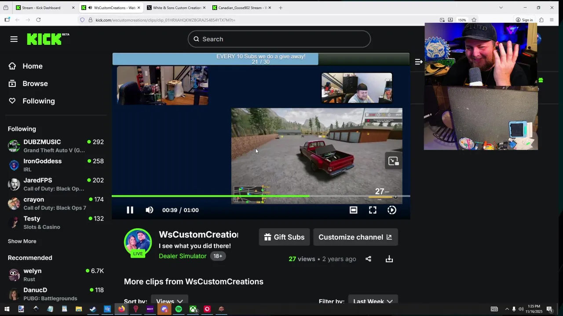The width and height of the screenshot is (563, 316).
Task: Open DUBZMUSIC channel in Following list
Action: [56, 146]
